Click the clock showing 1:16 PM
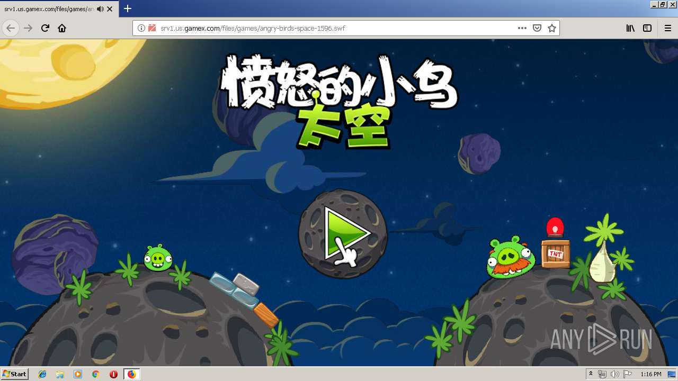Image resolution: width=678 pixels, height=381 pixels. pos(650,374)
